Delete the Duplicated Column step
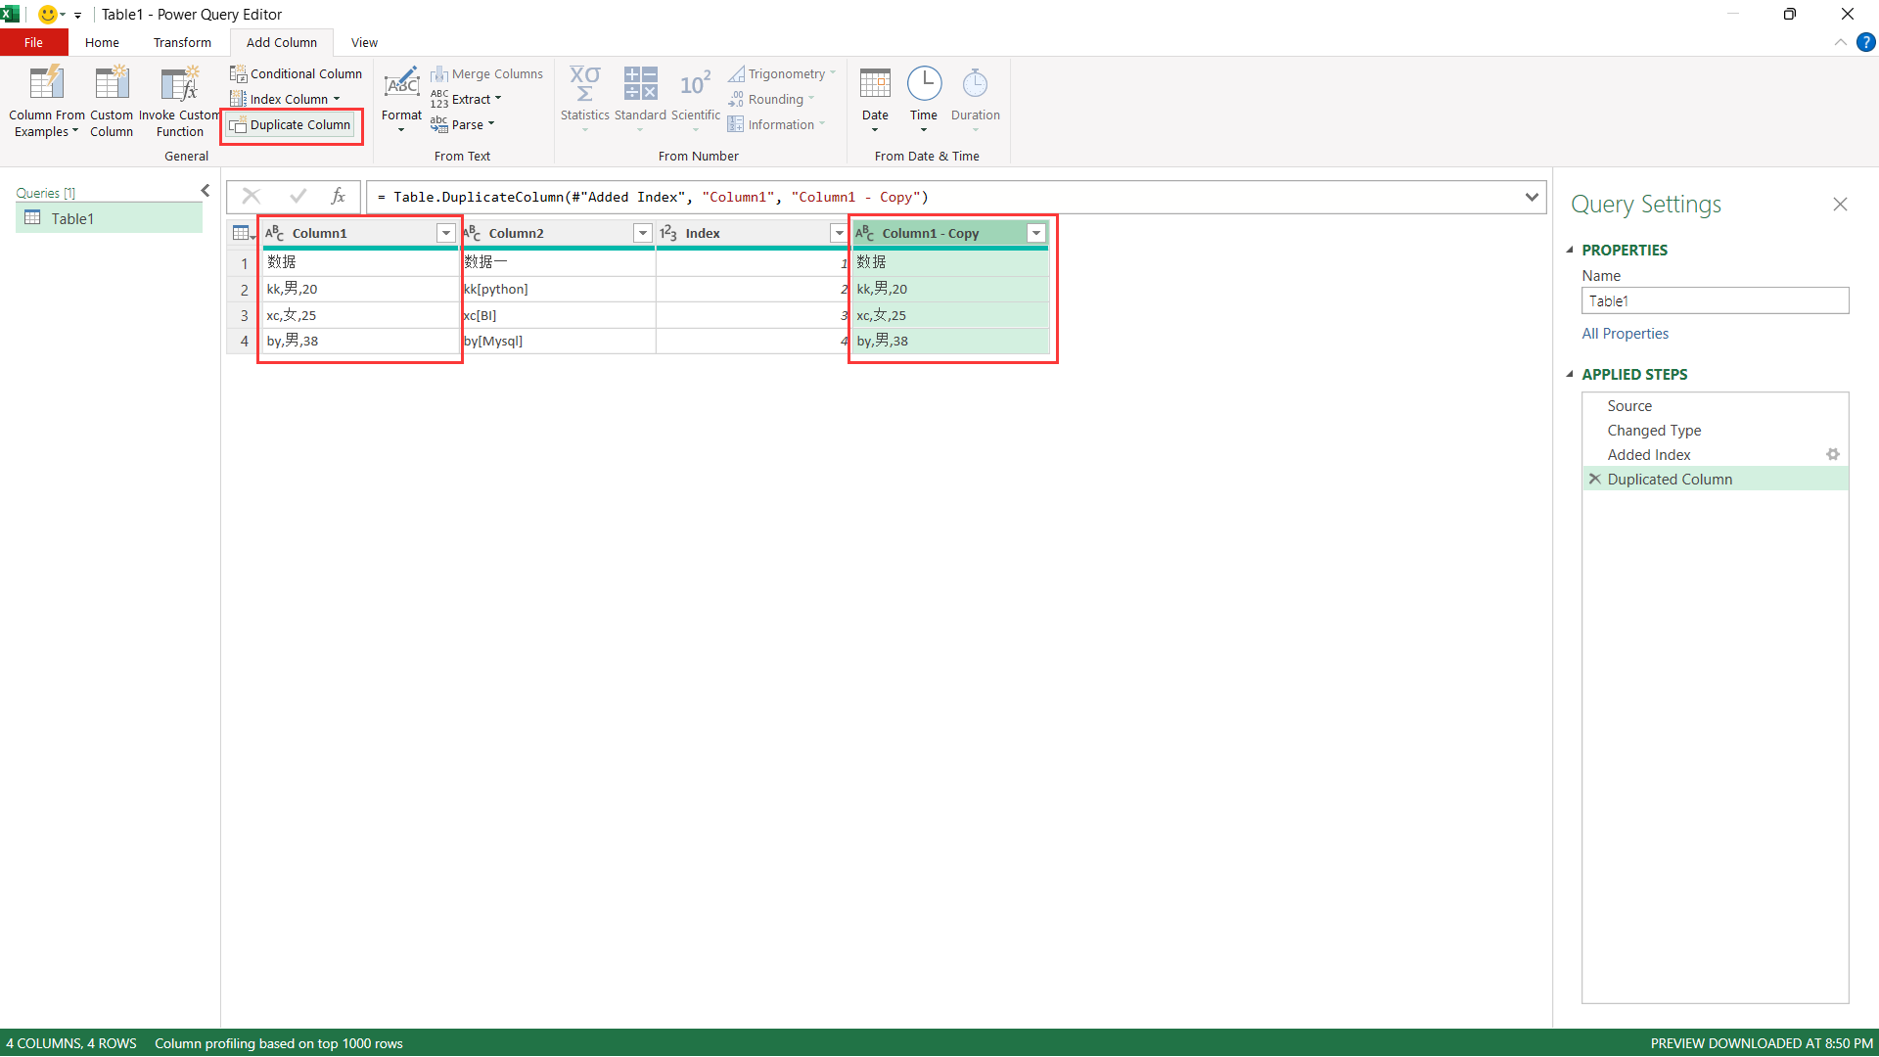Image resolution: width=1879 pixels, height=1057 pixels. pos(1595,480)
